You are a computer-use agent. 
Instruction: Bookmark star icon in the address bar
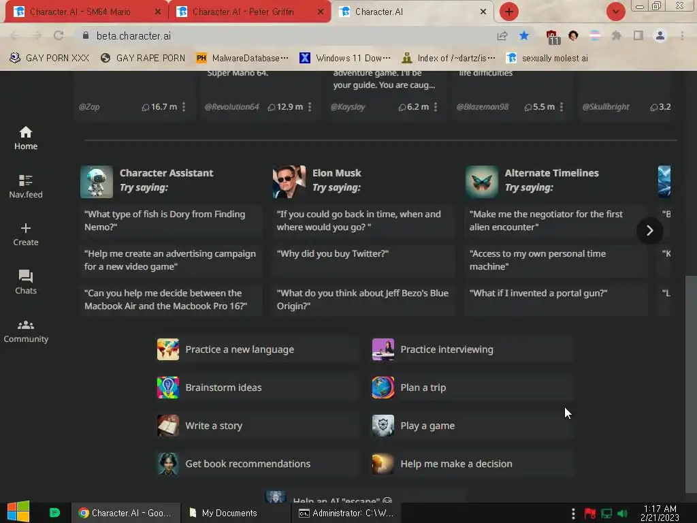[524, 35]
